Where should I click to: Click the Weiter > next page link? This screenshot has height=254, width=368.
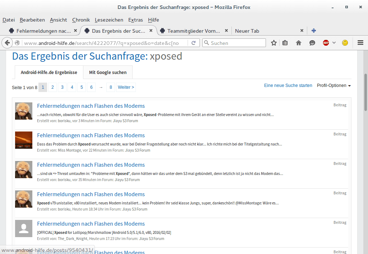coord(126,87)
